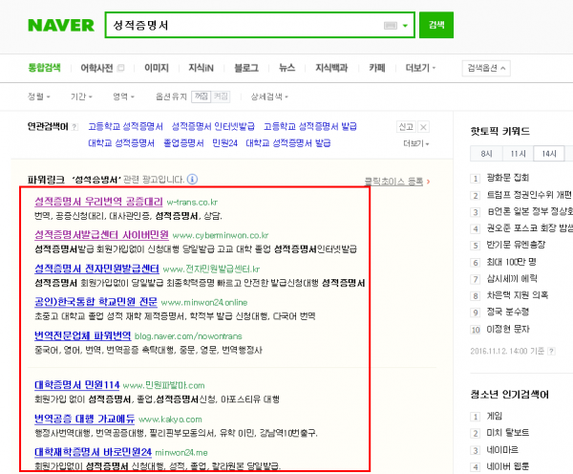This screenshot has width=573, height=474.
Task: Open ad 번역전문업체 파워번역
Action: coord(82,335)
